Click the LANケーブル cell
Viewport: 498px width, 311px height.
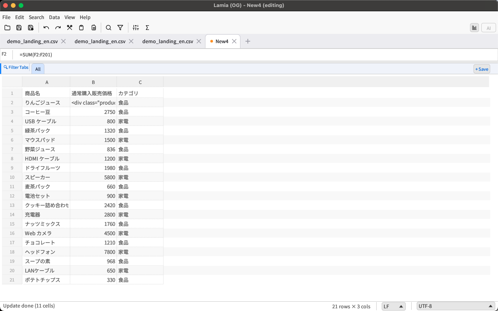[47, 271]
